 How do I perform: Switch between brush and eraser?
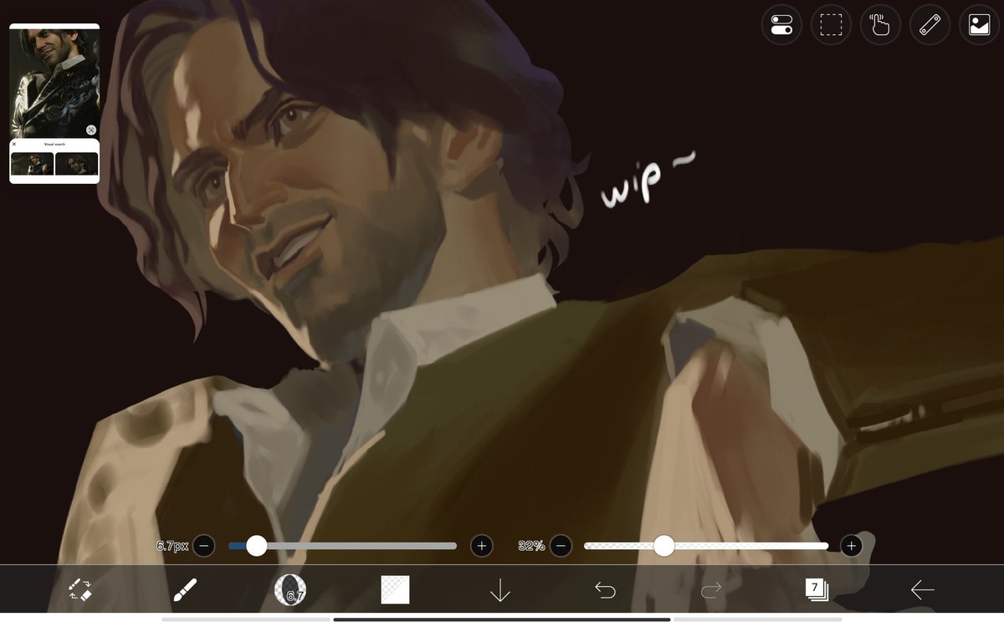[80, 590]
